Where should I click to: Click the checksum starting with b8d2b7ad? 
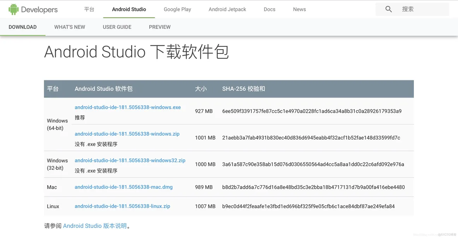[313, 187]
